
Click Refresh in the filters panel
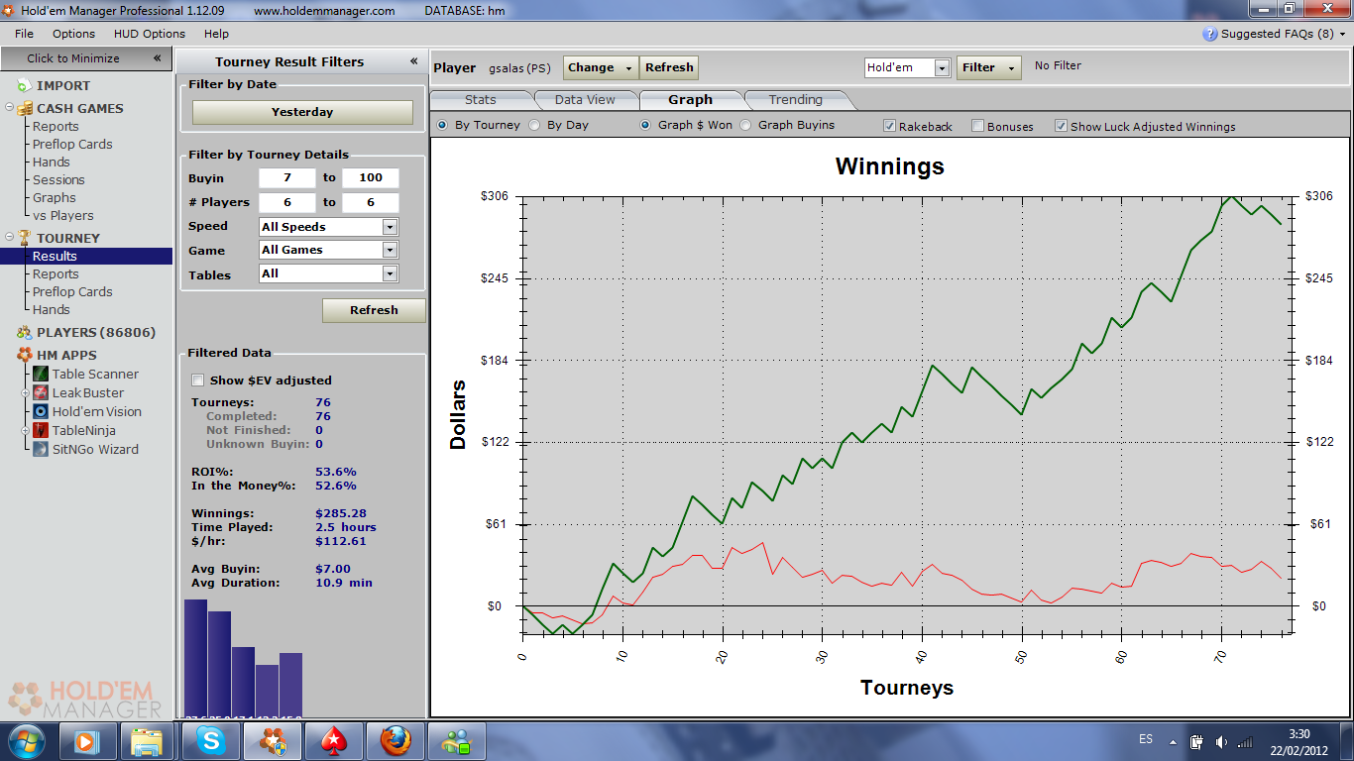point(374,310)
